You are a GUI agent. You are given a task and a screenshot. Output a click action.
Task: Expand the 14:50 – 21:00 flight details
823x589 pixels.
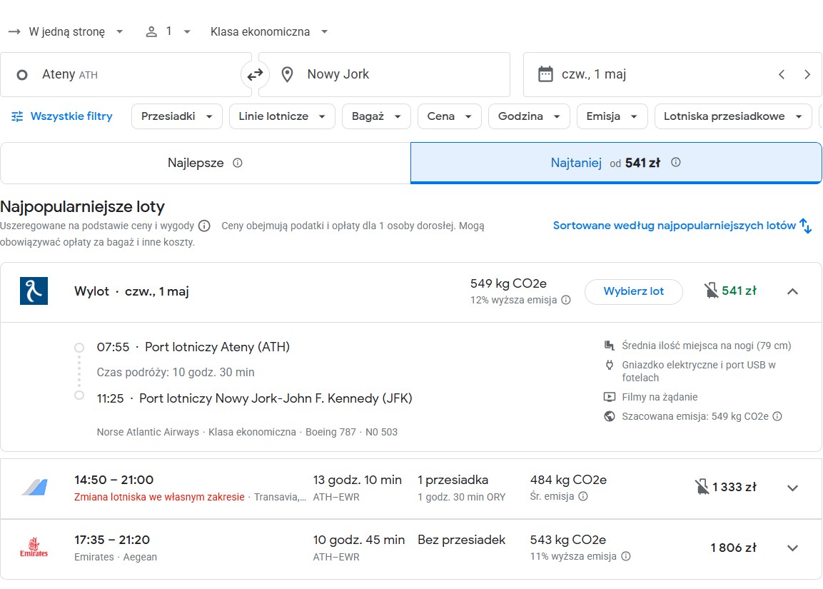(x=792, y=488)
